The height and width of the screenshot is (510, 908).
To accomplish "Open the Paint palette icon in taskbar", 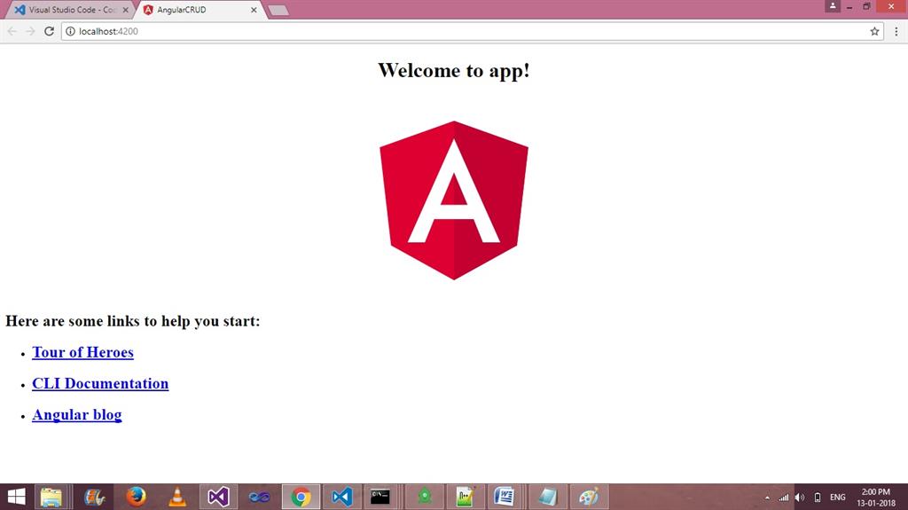I will click(x=589, y=497).
